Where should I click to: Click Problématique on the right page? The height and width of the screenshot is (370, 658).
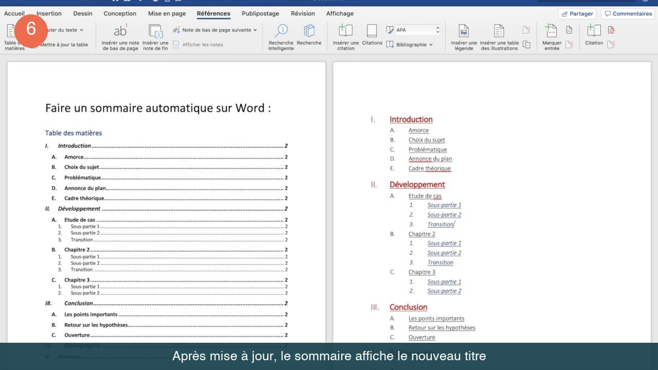[x=428, y=150]
